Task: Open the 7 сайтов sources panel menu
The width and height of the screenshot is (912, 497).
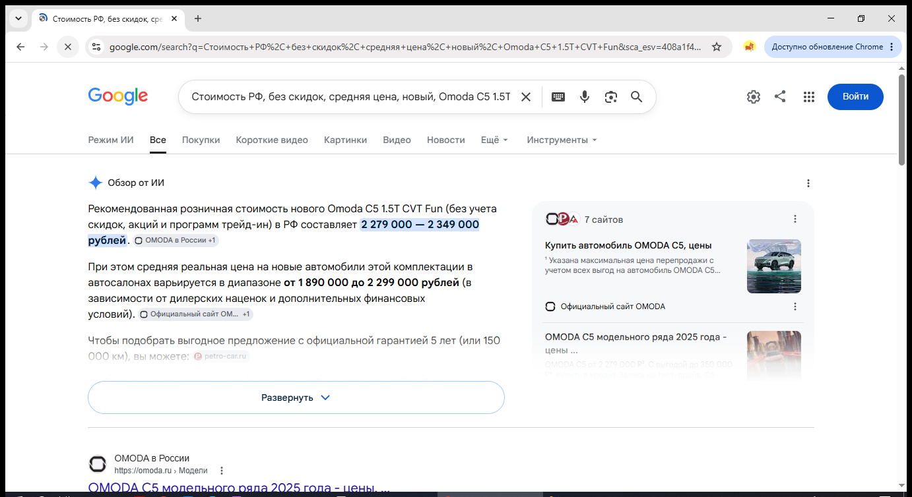Action: (x=795, y=219)
